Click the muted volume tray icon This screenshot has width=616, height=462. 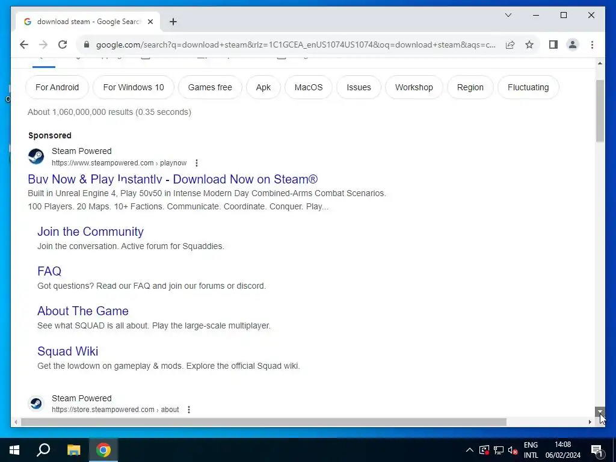tap(513, 450)
